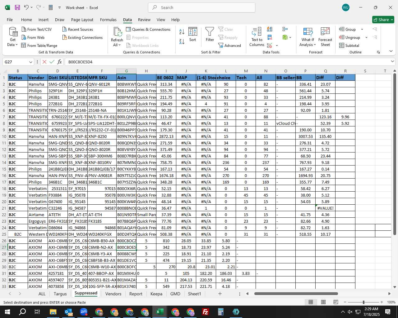The width and height of the screenshot is (398, 318).
Task: Open the Vendors sheet tab
Action: (x=113, y=294)
